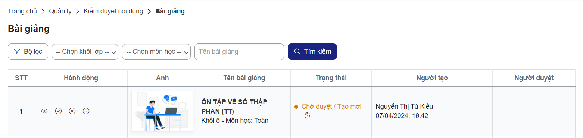Click the Tên bài giảng column header
Screen dimensions: 583x138
coord(244,78)
